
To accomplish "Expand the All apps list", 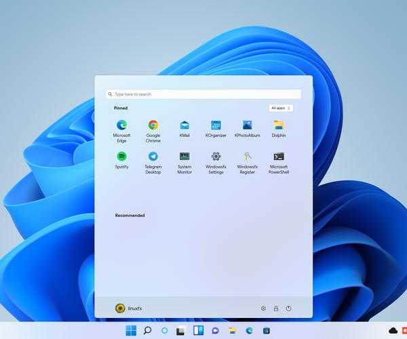I will click(x=280, y=108).
